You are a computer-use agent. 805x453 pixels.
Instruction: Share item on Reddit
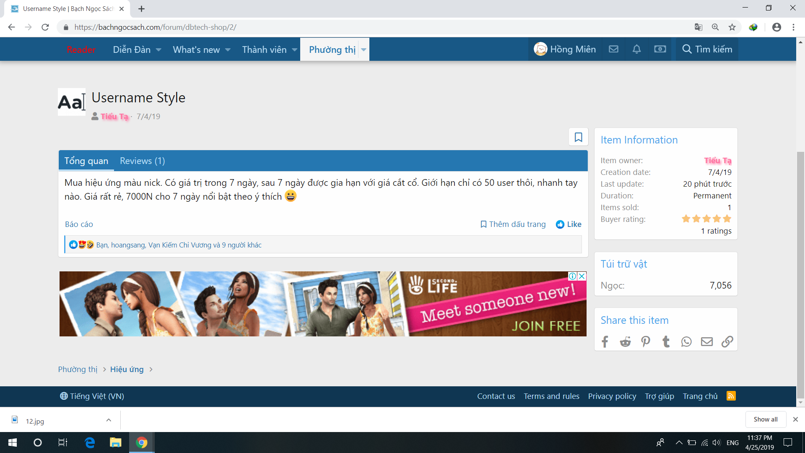tap(625, 341)
